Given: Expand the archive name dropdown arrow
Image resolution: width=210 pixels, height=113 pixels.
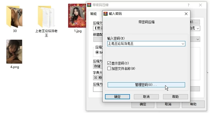Looking at the screenshot, I should pyautogui.click(x=198, y=28).
